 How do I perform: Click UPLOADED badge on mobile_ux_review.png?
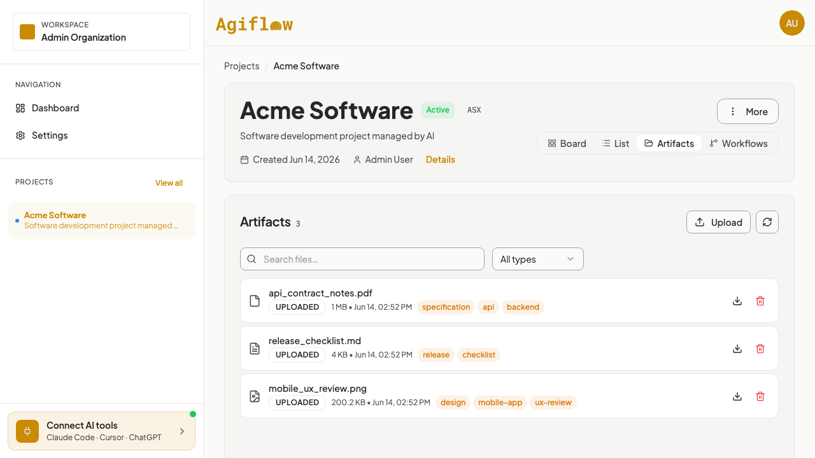297,403
